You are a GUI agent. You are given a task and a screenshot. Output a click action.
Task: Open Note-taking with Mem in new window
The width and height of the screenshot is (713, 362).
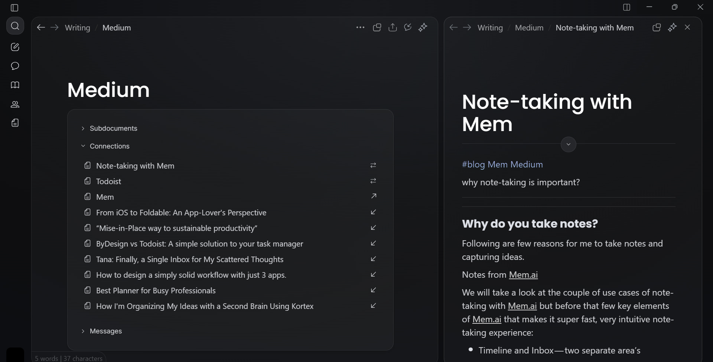(x=657, y=27)
